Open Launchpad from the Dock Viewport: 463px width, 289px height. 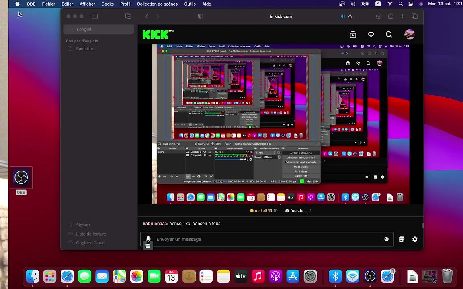(50, 276)
